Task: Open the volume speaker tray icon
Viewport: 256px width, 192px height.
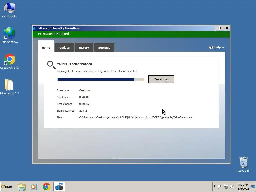Action: point(232,186)
